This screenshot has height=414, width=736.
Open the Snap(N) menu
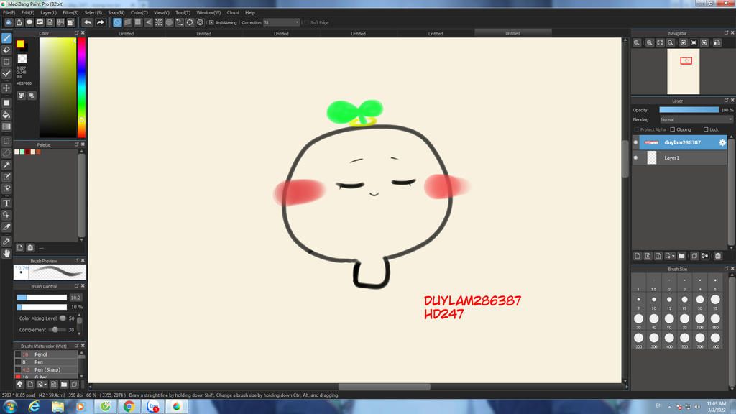coord(116,13)
